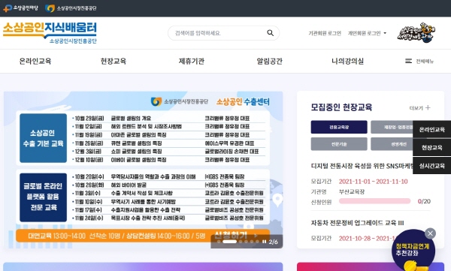Image resolution: width=451 pixels, height=271 pixels.
Task: Click the search magnifier icon
Action: [270, 33]
